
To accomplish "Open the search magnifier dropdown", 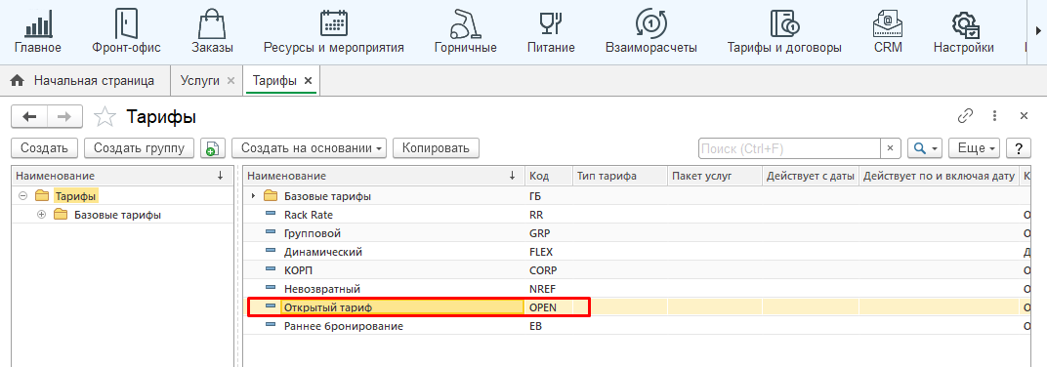I will point(925,148).
